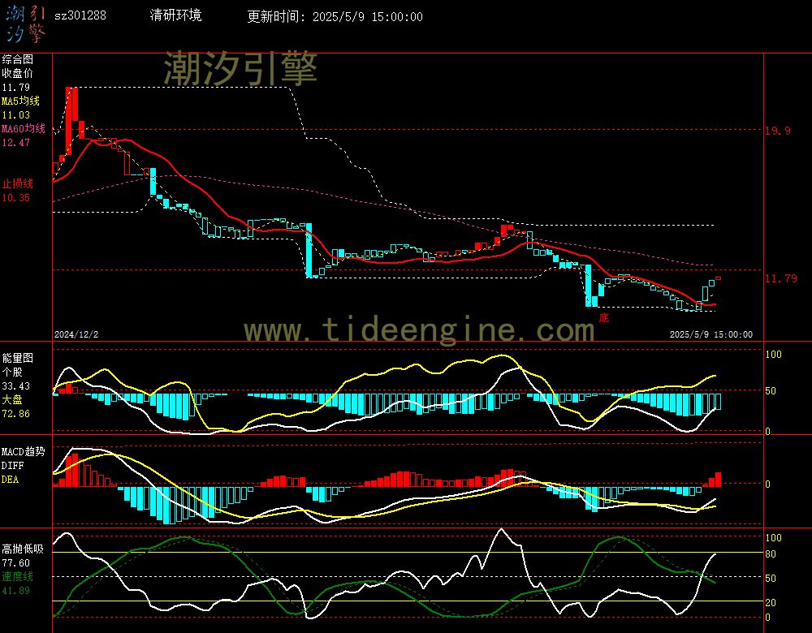This screenshot has height=633, width=812.
Task: Click the 20 axis label of 高抛低吸
Action: tap(771, 602)
